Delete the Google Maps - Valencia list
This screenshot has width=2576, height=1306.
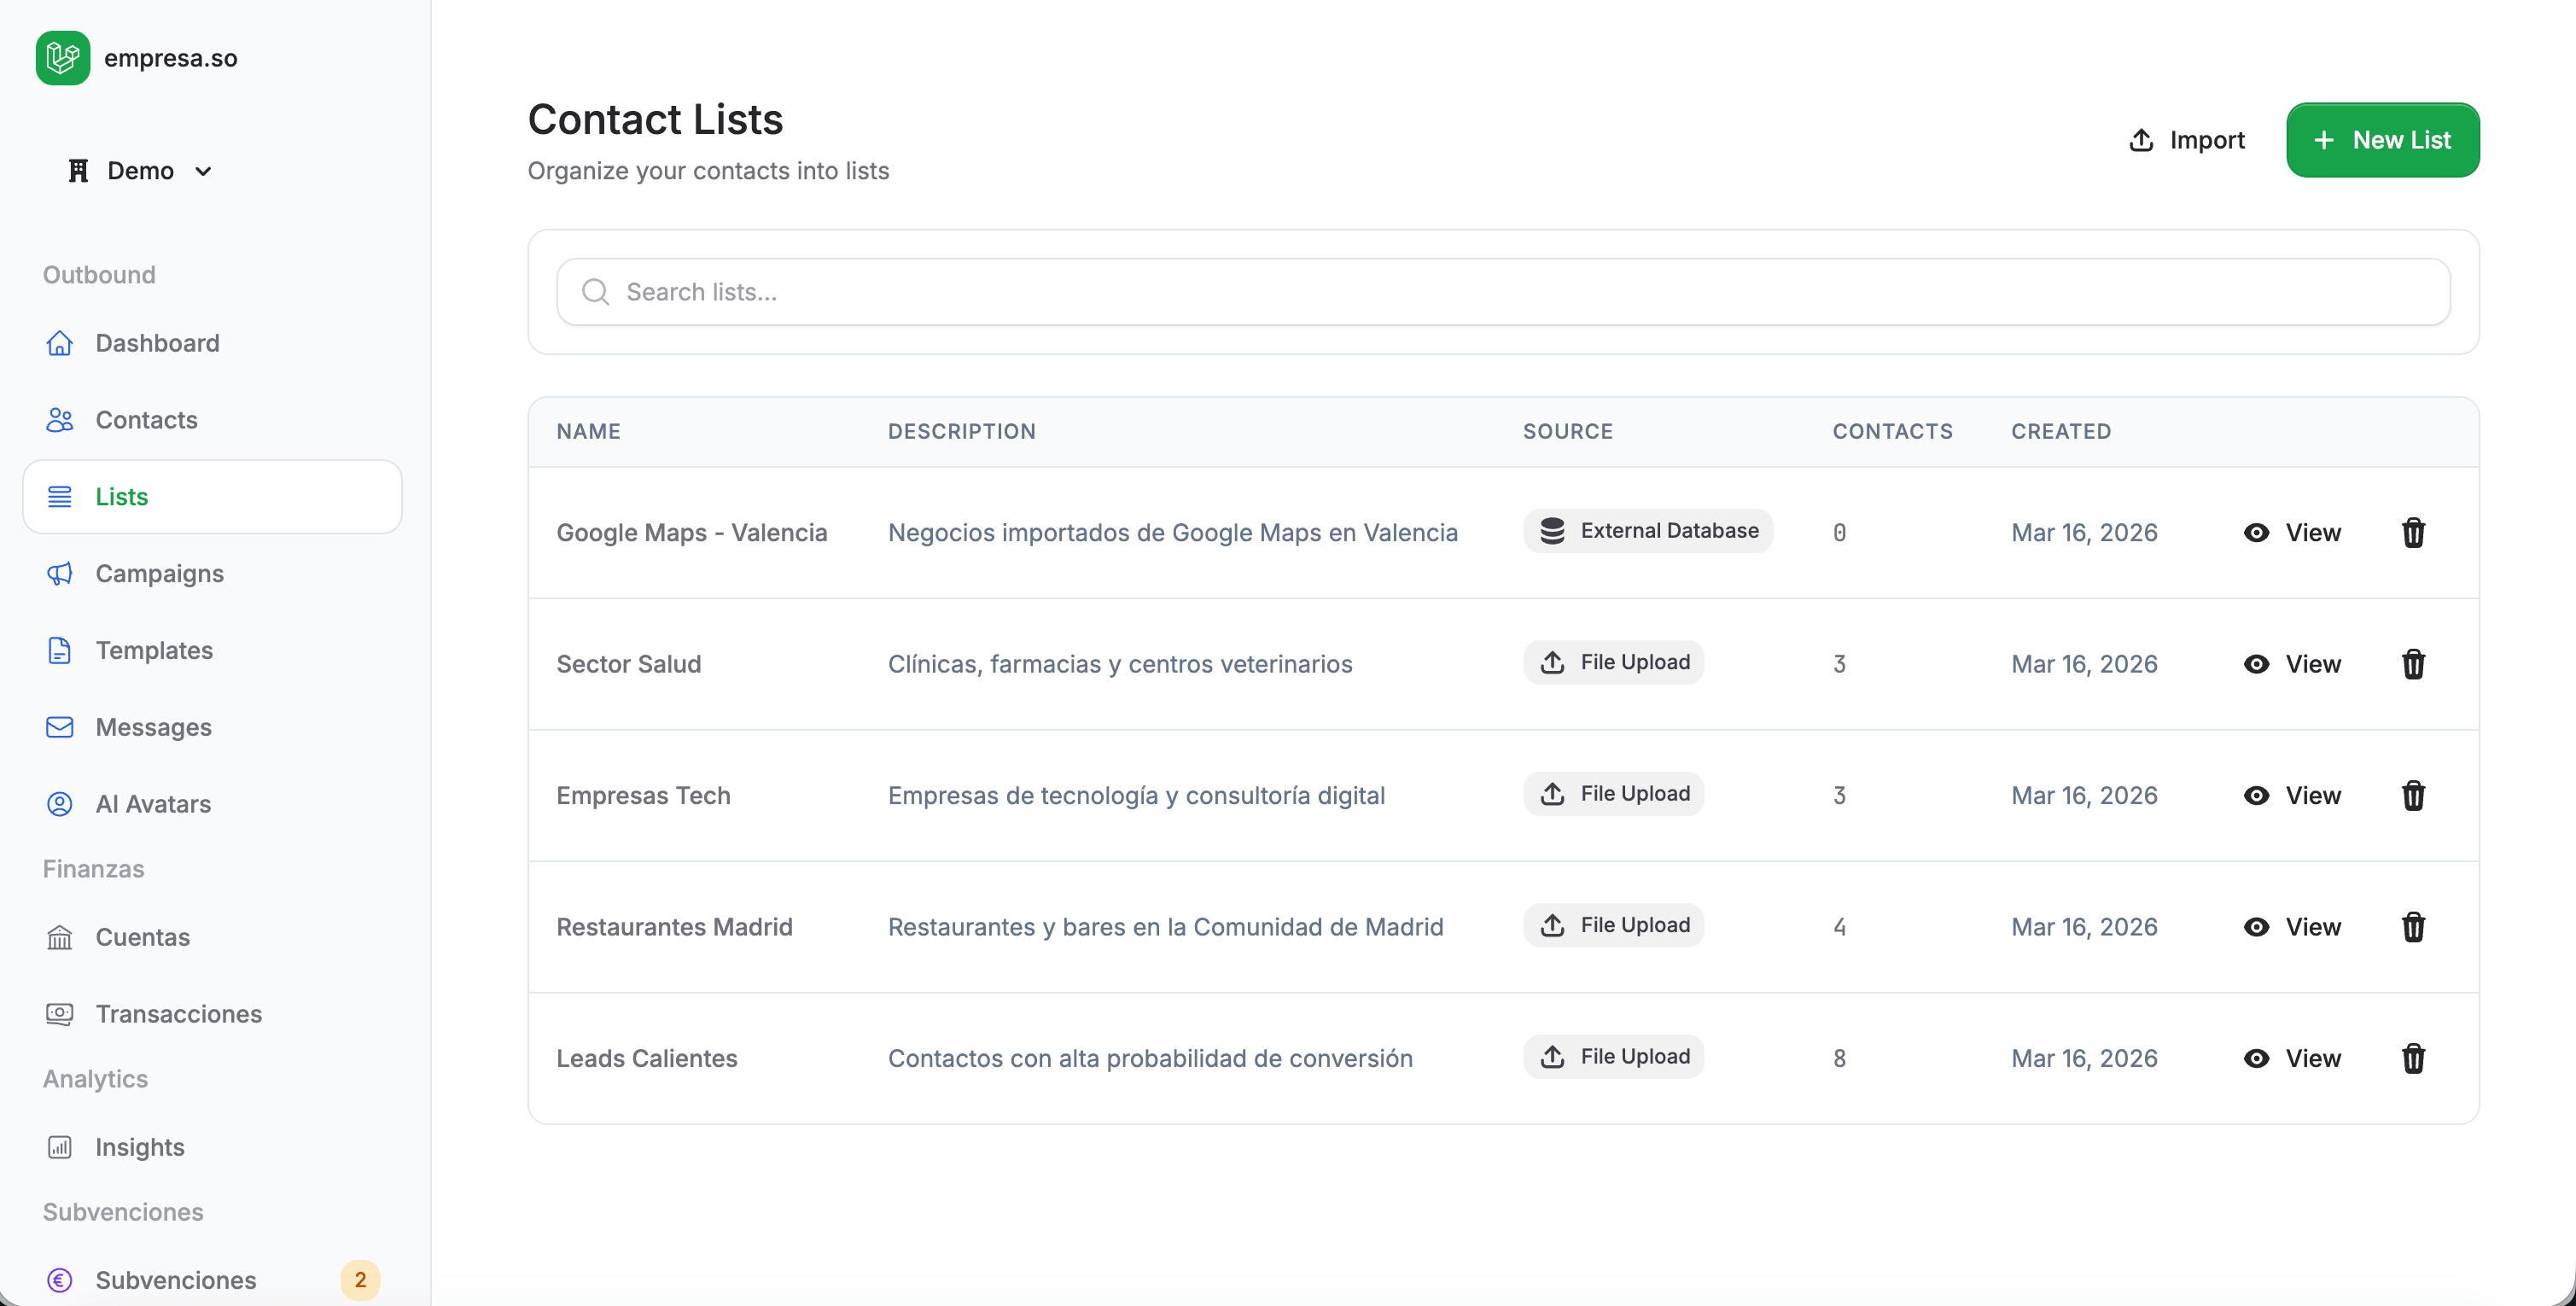click(x=2412, y=532)
